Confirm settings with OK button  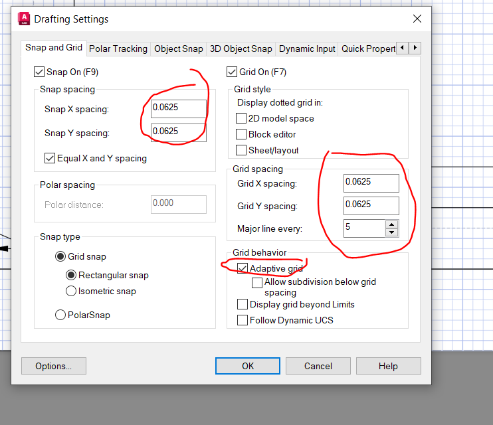248,366
